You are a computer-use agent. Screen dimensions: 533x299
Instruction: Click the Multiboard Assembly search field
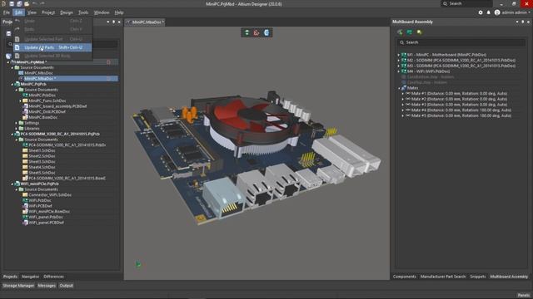point(461,42)
